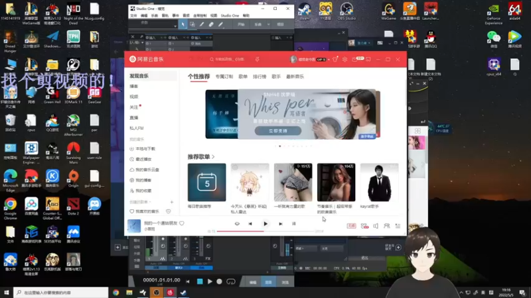Image resolution: width=531 pixels, height=298 pixels.
Task: Click the plus icon beside 创建的歌单
Action: click(172, 202)
